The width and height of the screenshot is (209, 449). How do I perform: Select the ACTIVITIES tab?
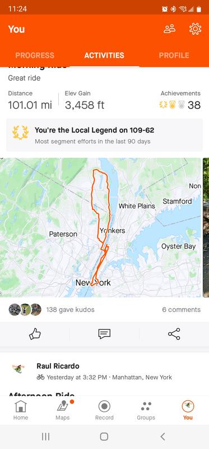104,55
